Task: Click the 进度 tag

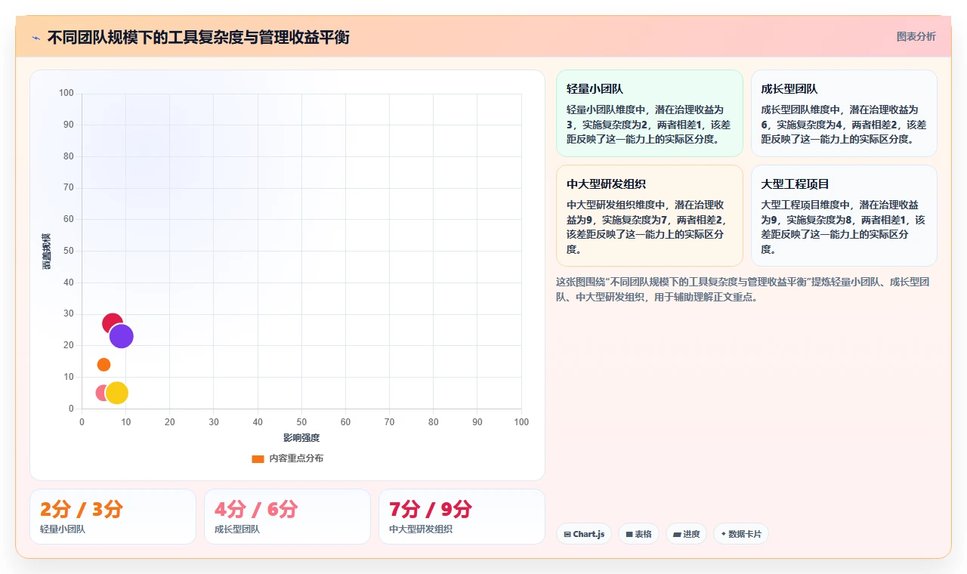Action: click(x=686, y=534)
